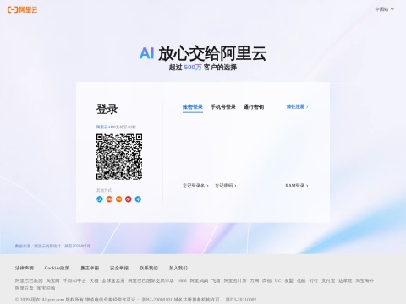Switch to the 账密登录 tab
The height and width of the screenshot is (304, 406).
[x=193, y=107]
